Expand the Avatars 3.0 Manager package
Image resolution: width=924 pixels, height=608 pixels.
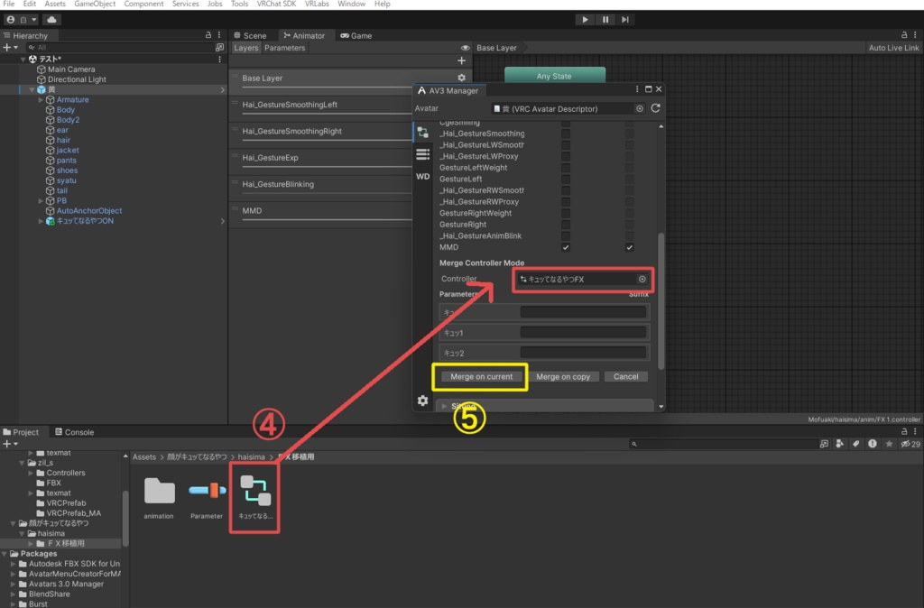pos(13,584)
